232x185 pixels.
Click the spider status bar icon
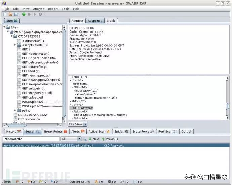(109, 182)
